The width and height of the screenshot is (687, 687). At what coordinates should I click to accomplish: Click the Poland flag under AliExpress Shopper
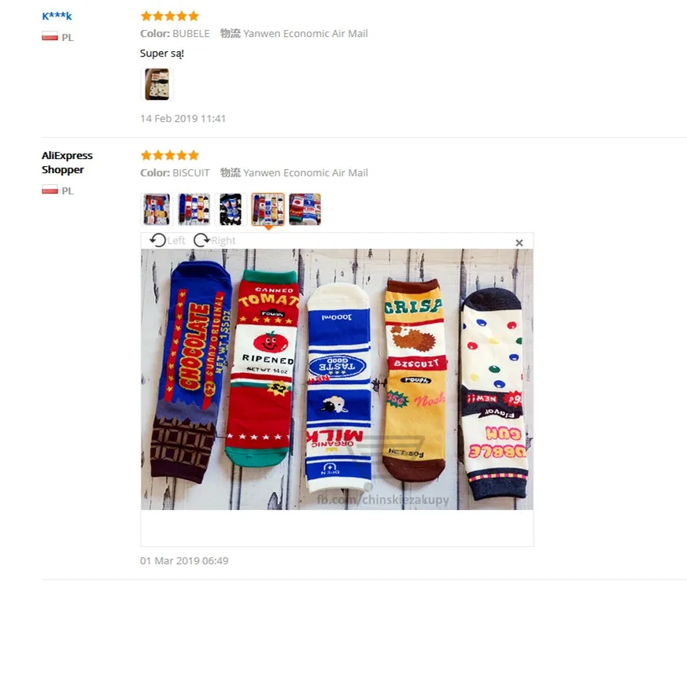(50, 190)
